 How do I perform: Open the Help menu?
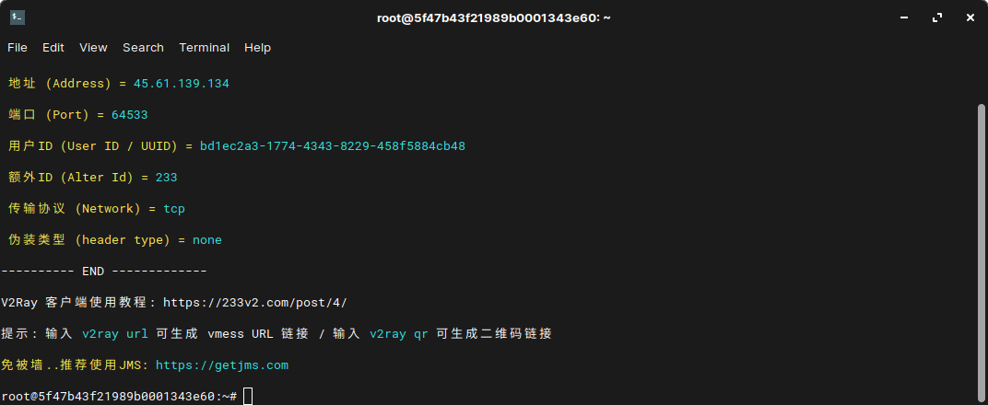[258, 48]
